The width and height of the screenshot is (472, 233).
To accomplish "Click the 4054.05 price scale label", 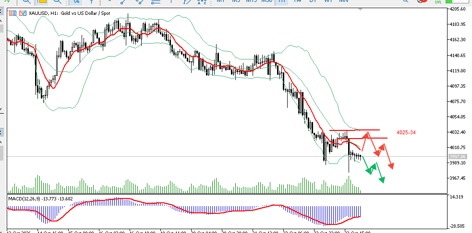I will coord(458,116).
